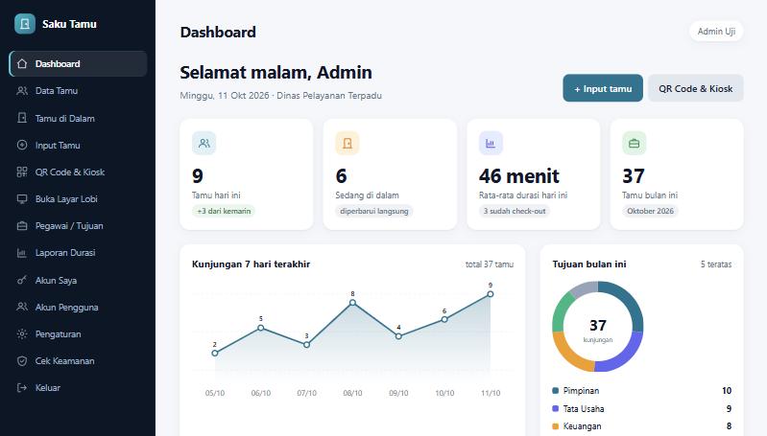This screenshot has height=436, width=767.
Task: Click the 10/10 data point with value 6
Action: pos(444,319)
